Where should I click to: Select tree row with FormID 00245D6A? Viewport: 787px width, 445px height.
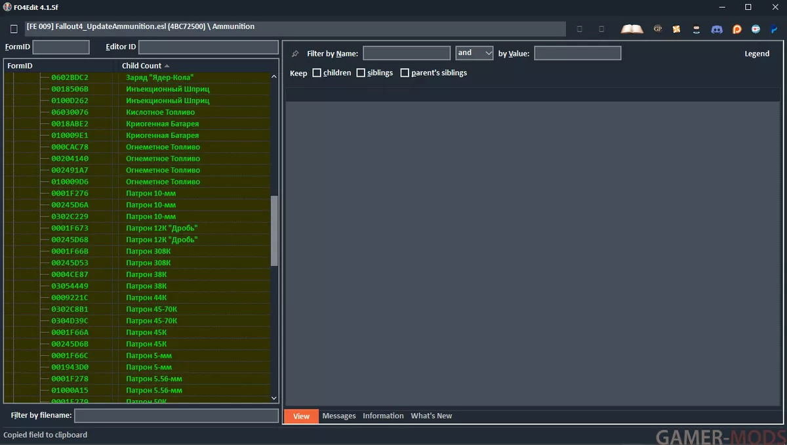pyautogui.click(x=137, y=205)
